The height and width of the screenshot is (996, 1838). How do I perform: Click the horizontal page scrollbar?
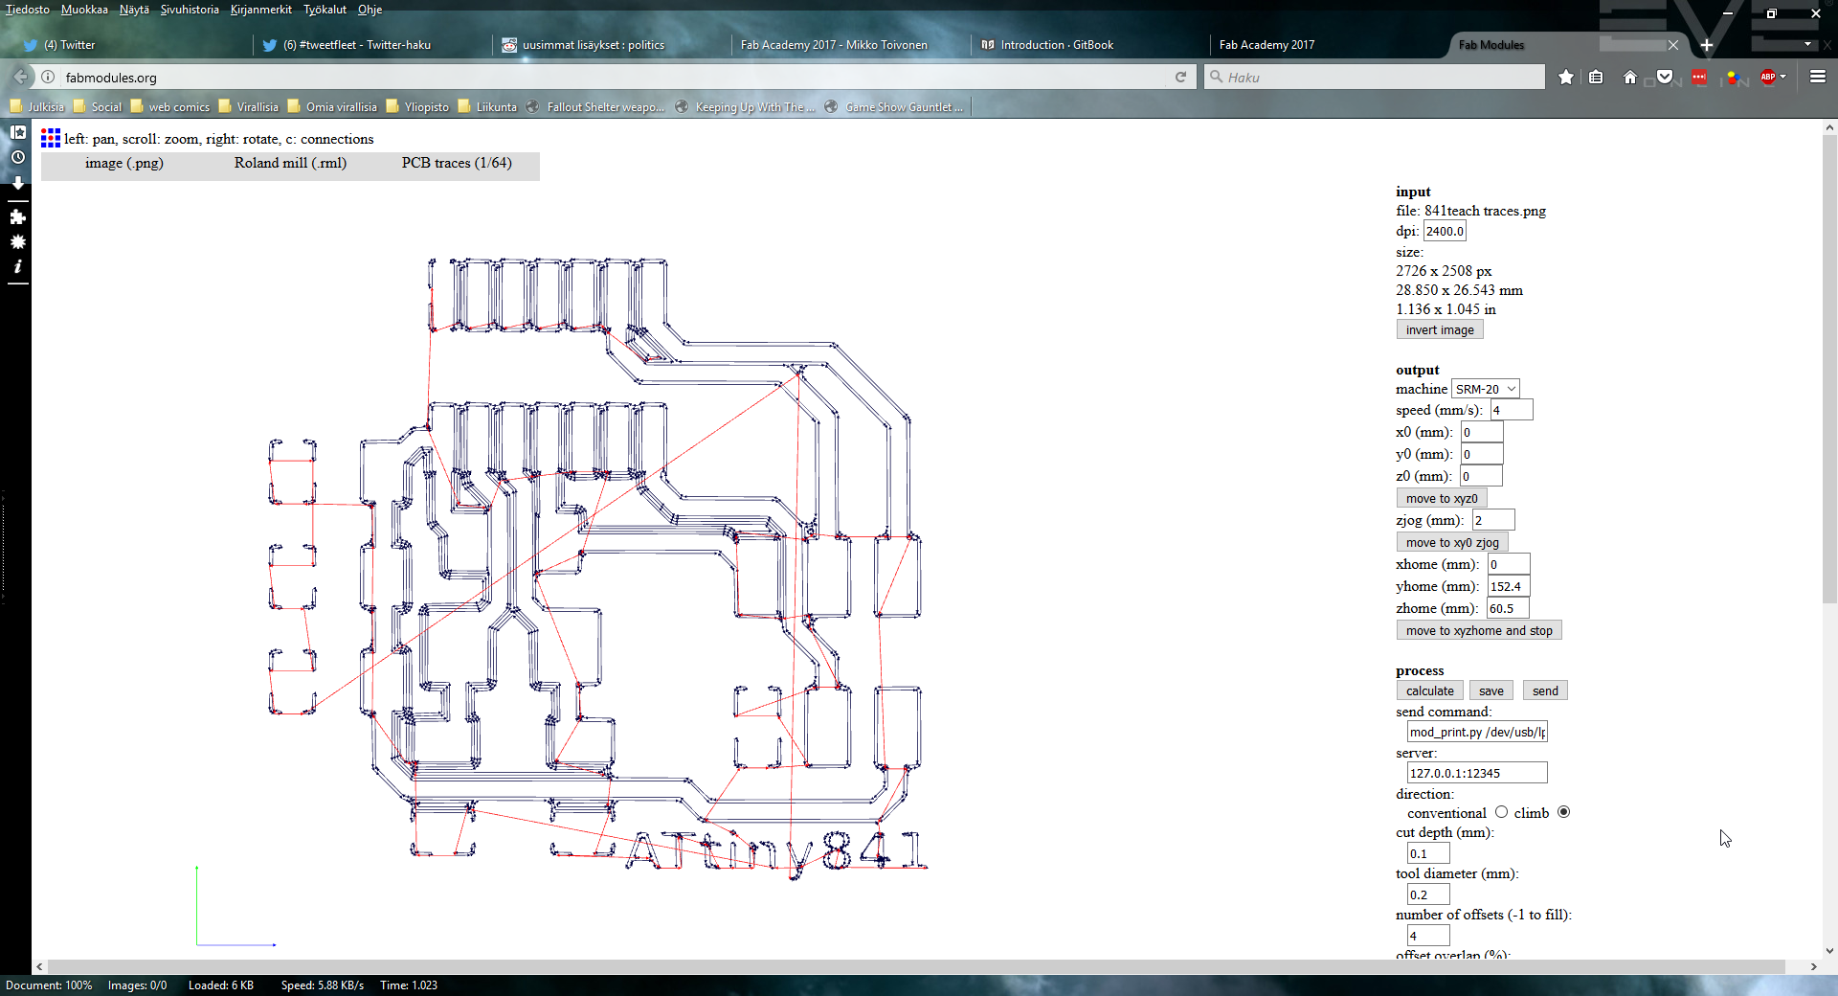[x=916, y=966]
